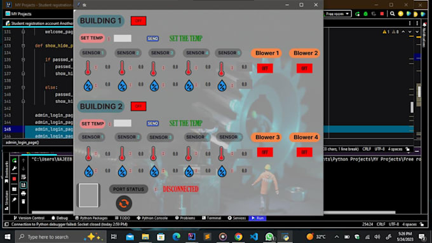
Task: Toggle Blower 1 OFF button
Action: click(x=265, y=69)
